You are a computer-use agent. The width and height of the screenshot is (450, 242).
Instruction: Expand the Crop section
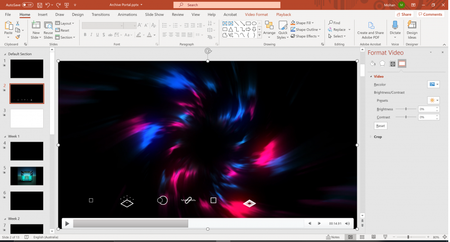click(x=378, y=137)
